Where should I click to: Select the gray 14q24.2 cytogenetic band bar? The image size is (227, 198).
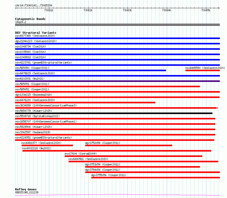117,25
